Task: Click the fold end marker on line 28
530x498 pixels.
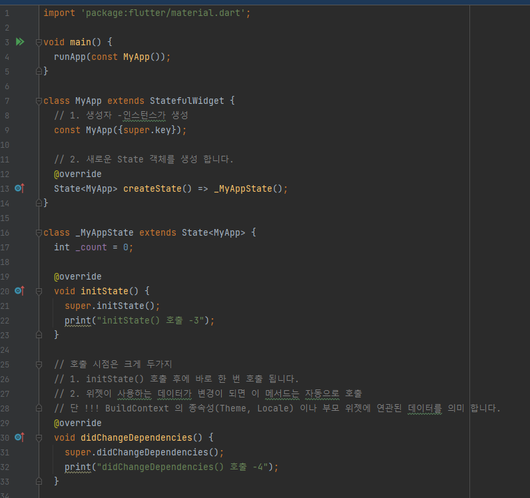Action: [39, 408]
